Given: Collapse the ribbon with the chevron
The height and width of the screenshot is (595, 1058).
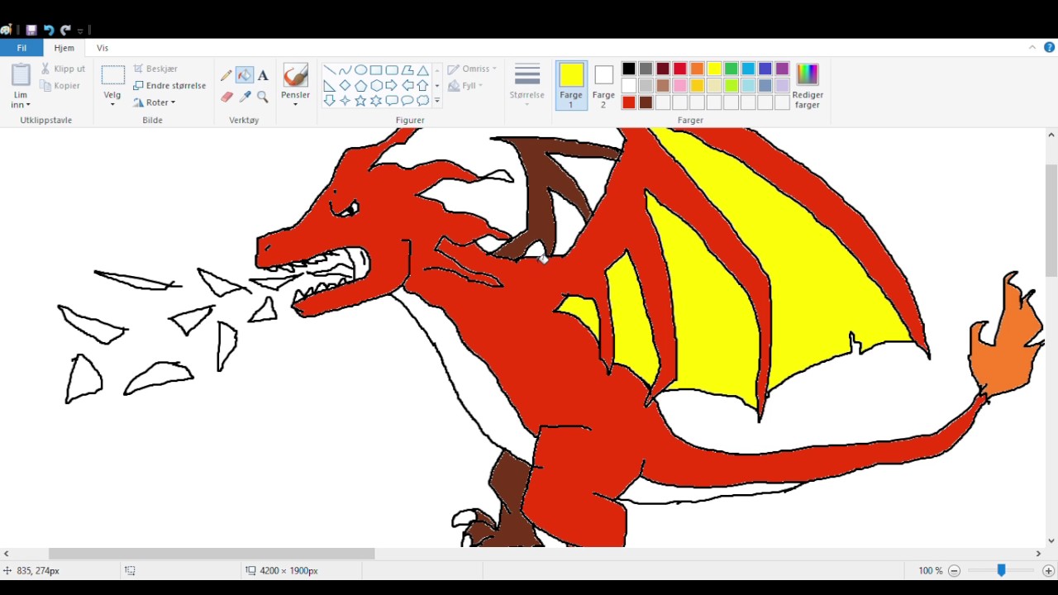Looking at the screenshot, I should [1032, 48].
